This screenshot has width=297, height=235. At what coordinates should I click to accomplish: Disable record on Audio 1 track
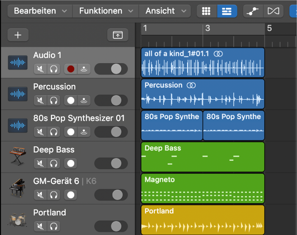point(71,69)
